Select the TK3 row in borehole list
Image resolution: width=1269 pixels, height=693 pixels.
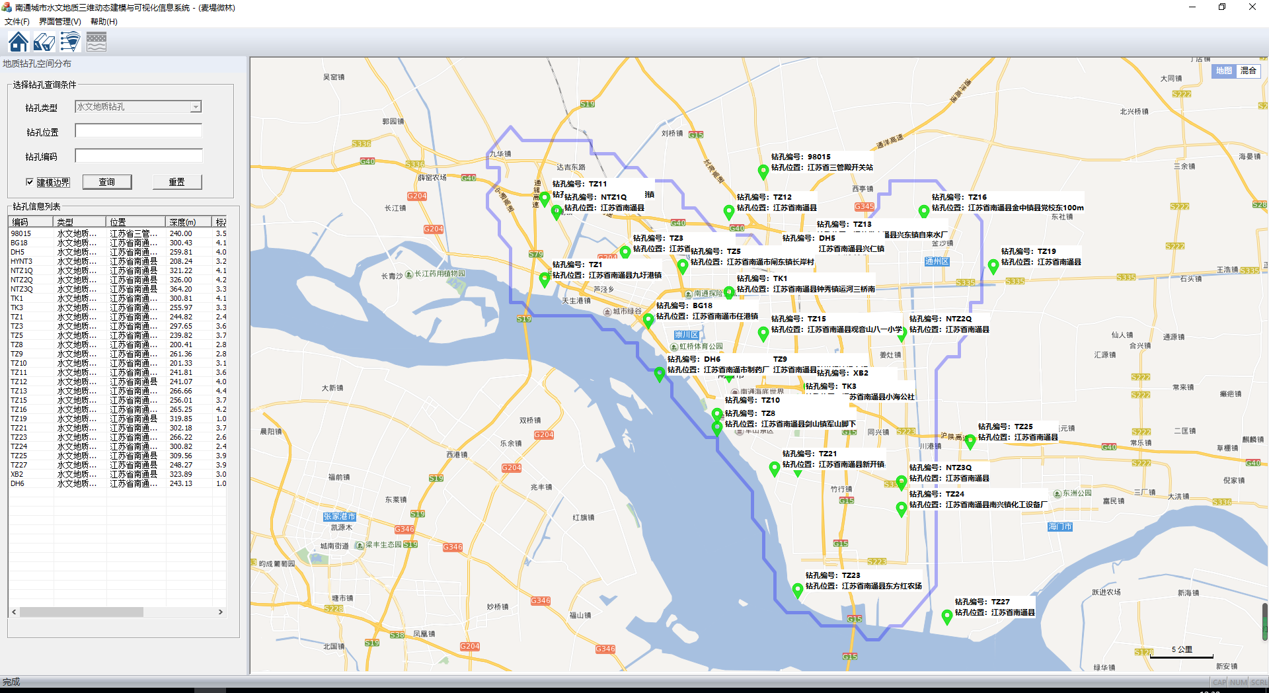[x=118, y=307]
